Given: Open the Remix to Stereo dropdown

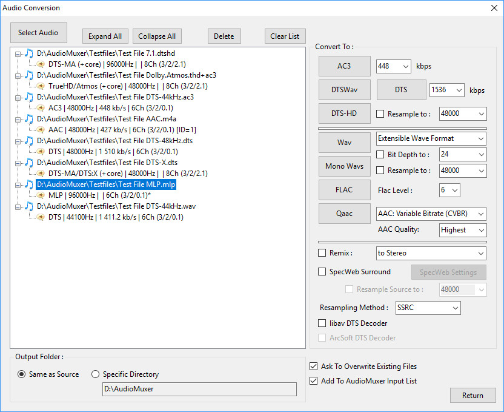Looking at the screenshot, I should [x=431, y=253].
